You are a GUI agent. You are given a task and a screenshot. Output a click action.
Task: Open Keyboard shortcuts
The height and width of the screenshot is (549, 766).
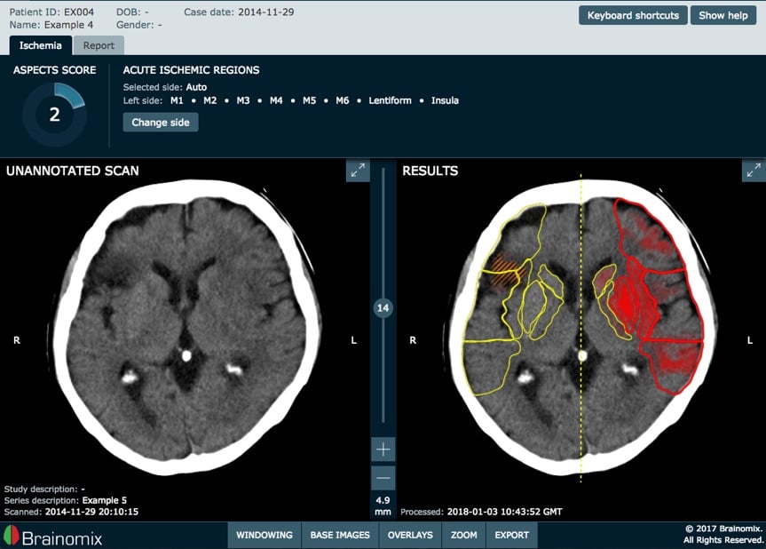coord(633,15)
